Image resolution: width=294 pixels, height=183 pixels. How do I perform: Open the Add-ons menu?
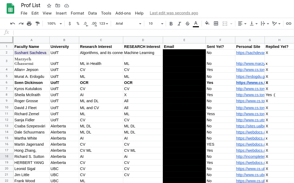point(123,13)
